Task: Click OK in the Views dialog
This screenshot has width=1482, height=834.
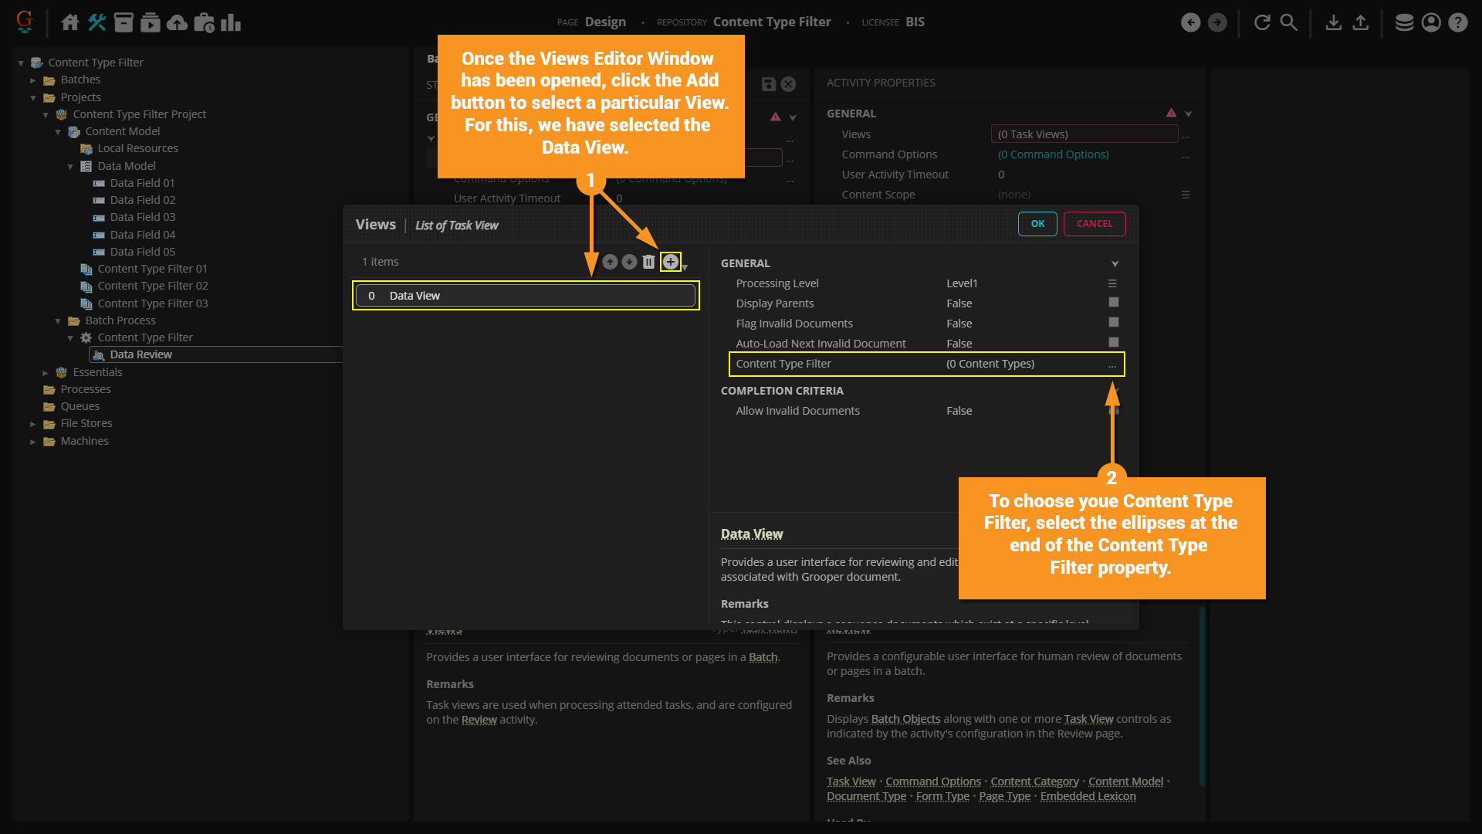Action: pos(1037,224)
